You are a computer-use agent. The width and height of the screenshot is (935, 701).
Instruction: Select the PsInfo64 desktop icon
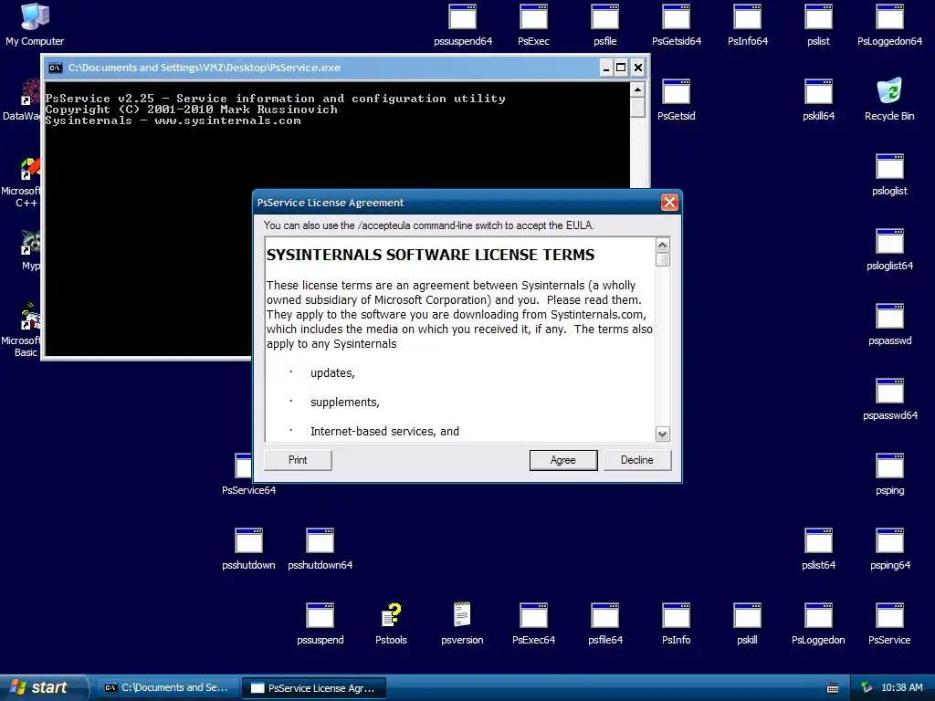748,25
